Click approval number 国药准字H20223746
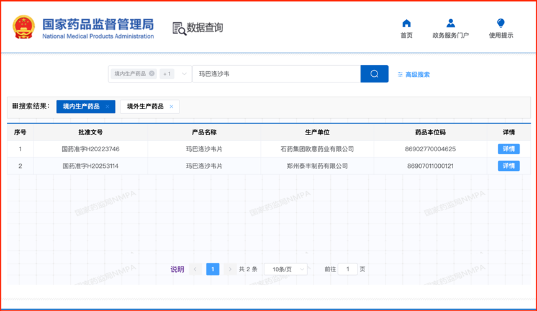This screenshot has width=537, height=311. pyautogui.click(x=91, y=149)
